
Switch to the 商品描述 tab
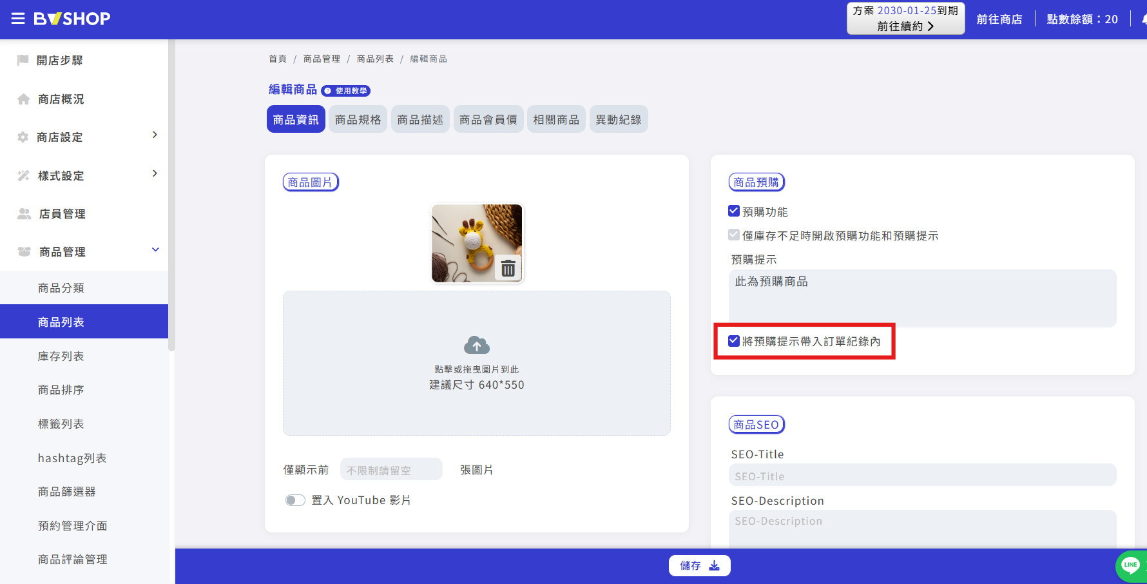(420, 119)
